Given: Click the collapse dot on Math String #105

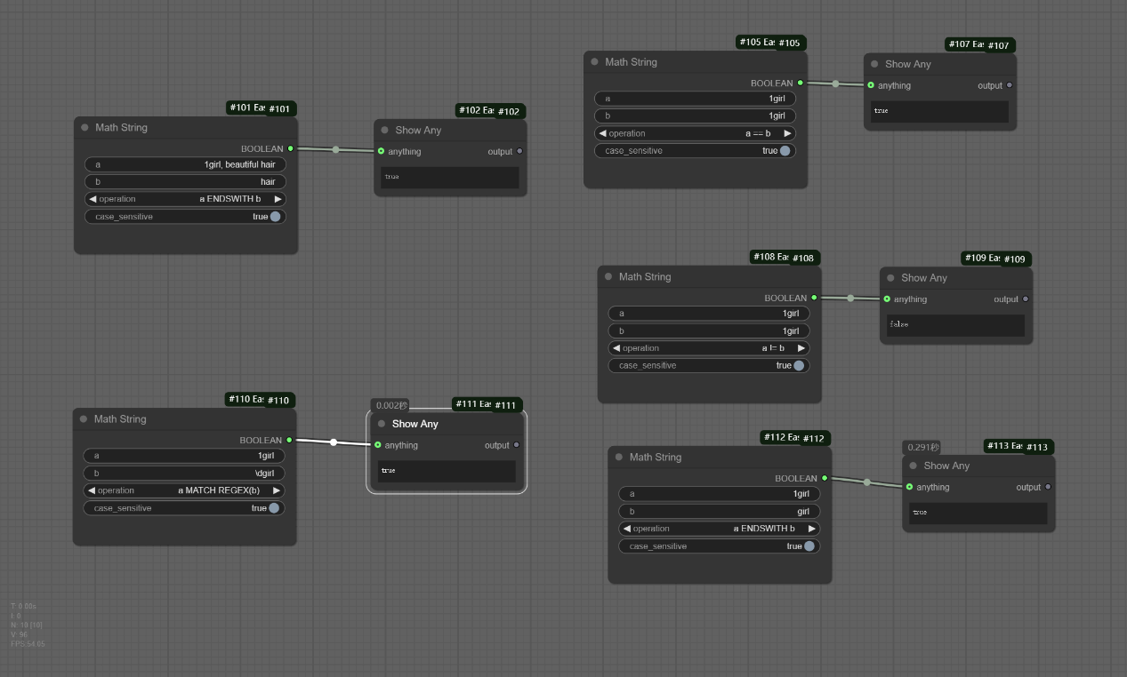Looking at the screenshot, I should 595,62.
